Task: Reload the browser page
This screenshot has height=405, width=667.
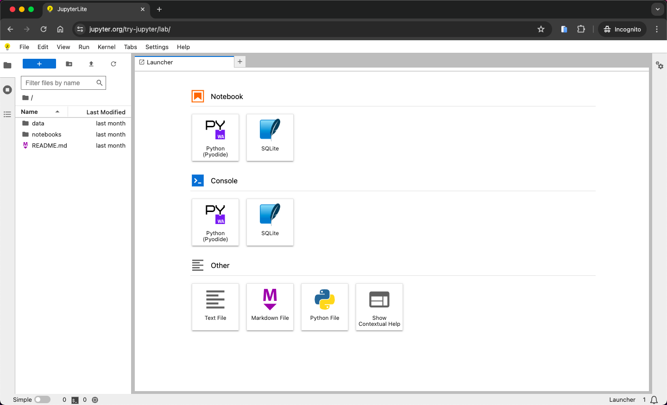Action: pyautogui.click(x=44, y=29)
